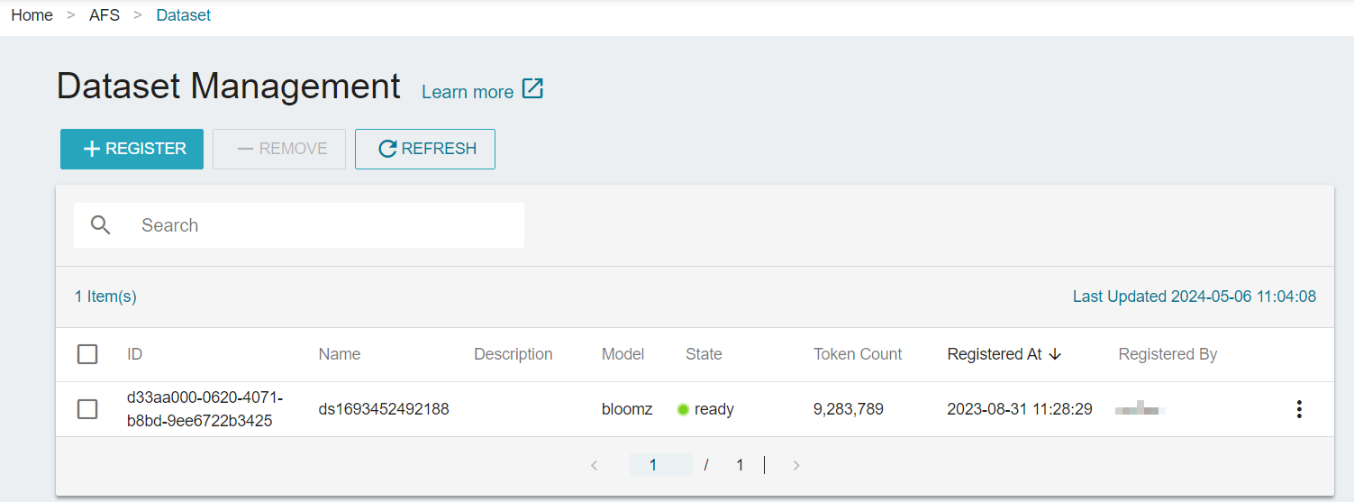The width and height of the screenshot is (1354, 502).
Task: Navigate to AFS in breadcrumb
Action: pos(105,15)
